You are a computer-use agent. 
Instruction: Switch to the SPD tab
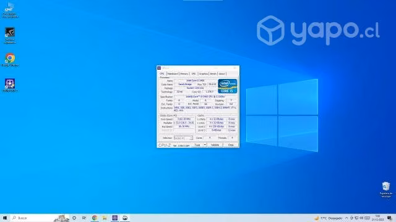tap(194, 74)
